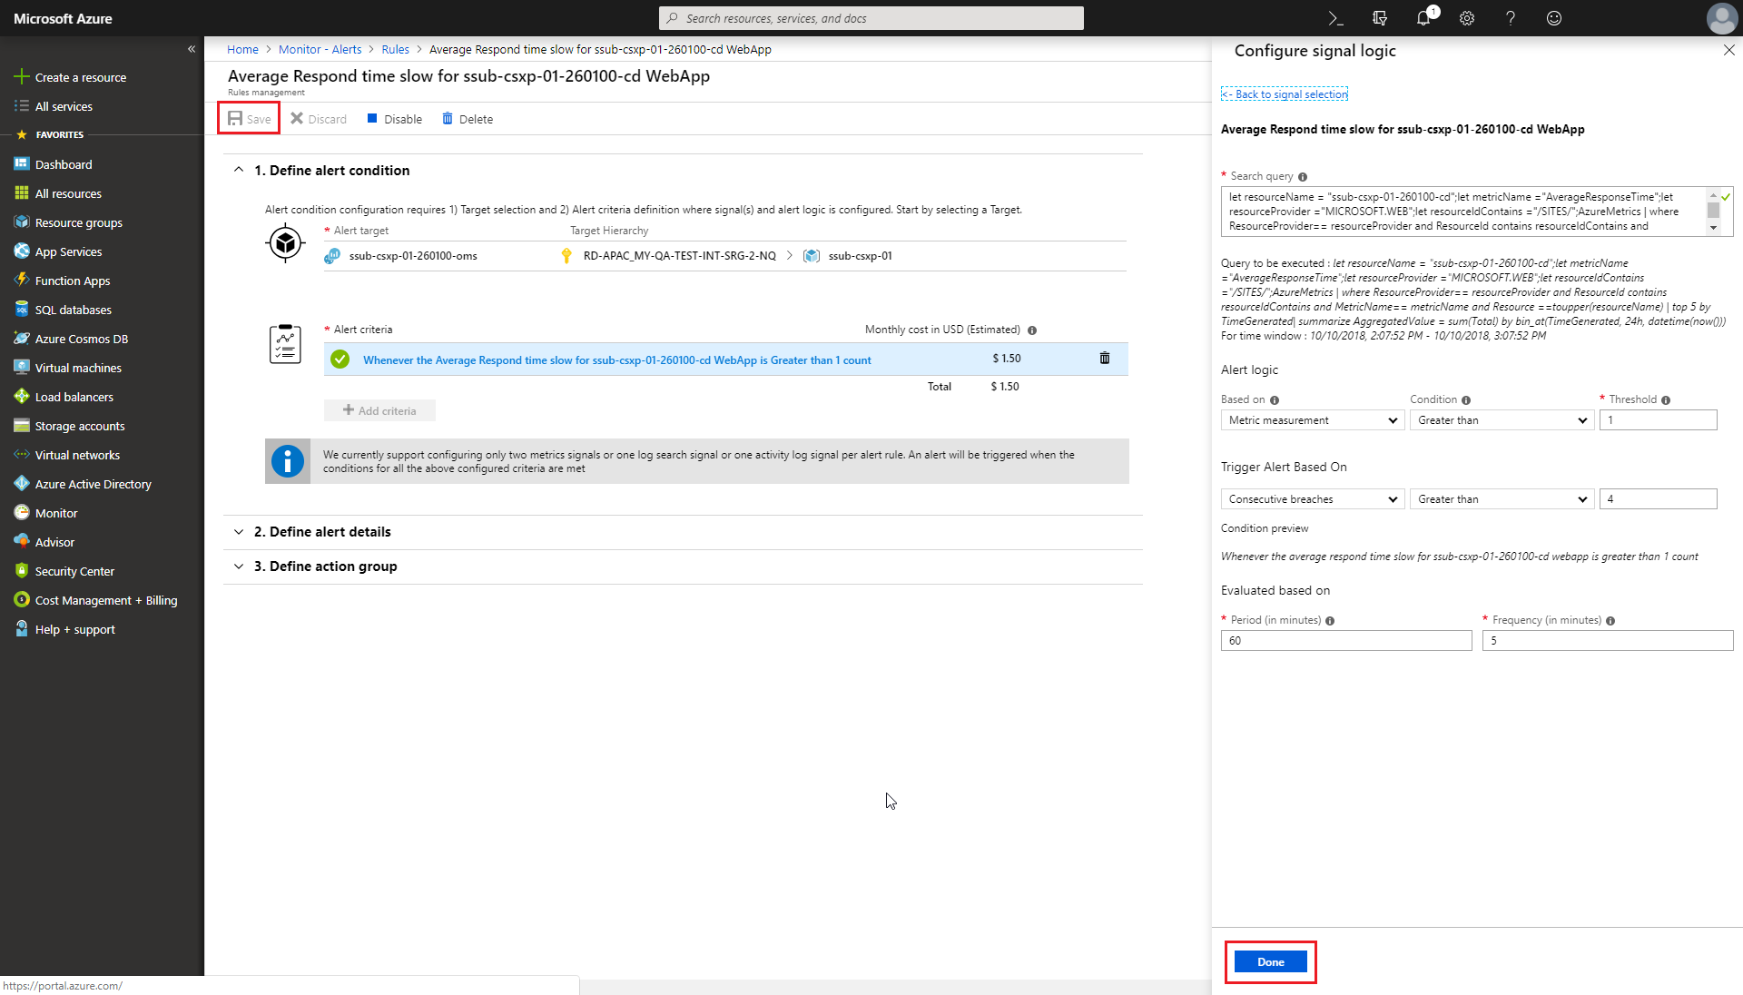Open portal settings gear icon

[1467, 18]
